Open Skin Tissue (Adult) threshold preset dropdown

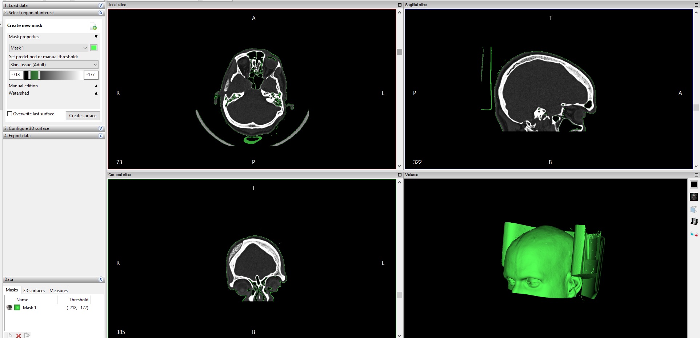(53, 65)
